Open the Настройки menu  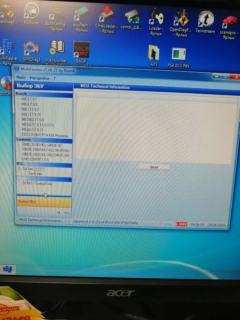(40, 78)
